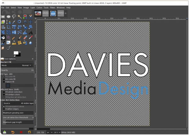Open the Colors menu
Image resolution: width=189 pixels, height=135 pixels.
click(39, 8)
